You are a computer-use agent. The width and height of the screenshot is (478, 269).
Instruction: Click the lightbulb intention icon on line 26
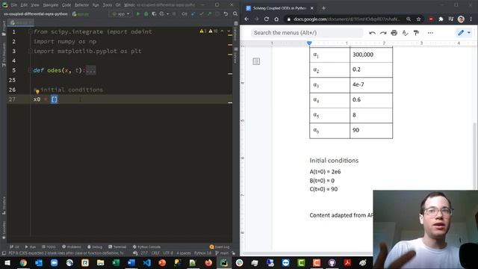(37, 91)
